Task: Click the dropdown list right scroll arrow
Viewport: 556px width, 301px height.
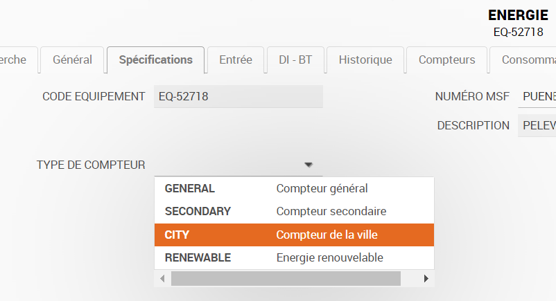Action: click(426, 279)
